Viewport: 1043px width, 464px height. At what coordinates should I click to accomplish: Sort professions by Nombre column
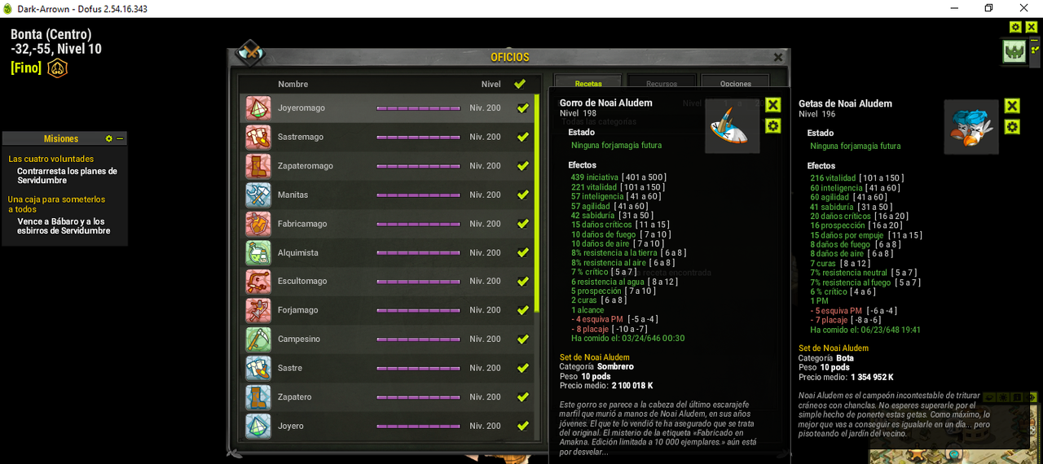[293, 84]
